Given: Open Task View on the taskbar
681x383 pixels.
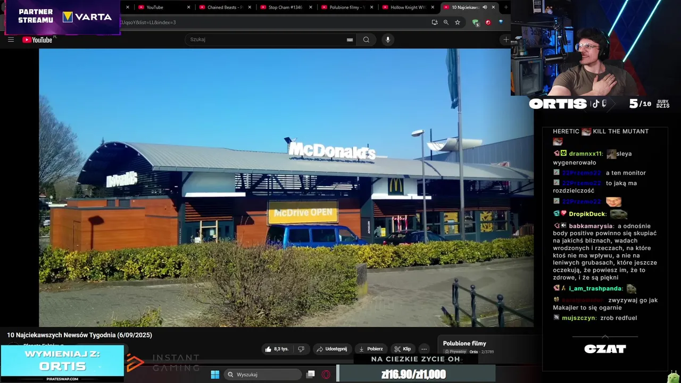Looking at the screenshot, I should 311,374.
